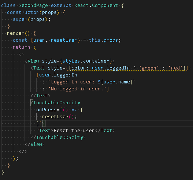The height and width of the screenshot is (180, 193).
Task: Click the 'super' call
Action: pos(20,19)
